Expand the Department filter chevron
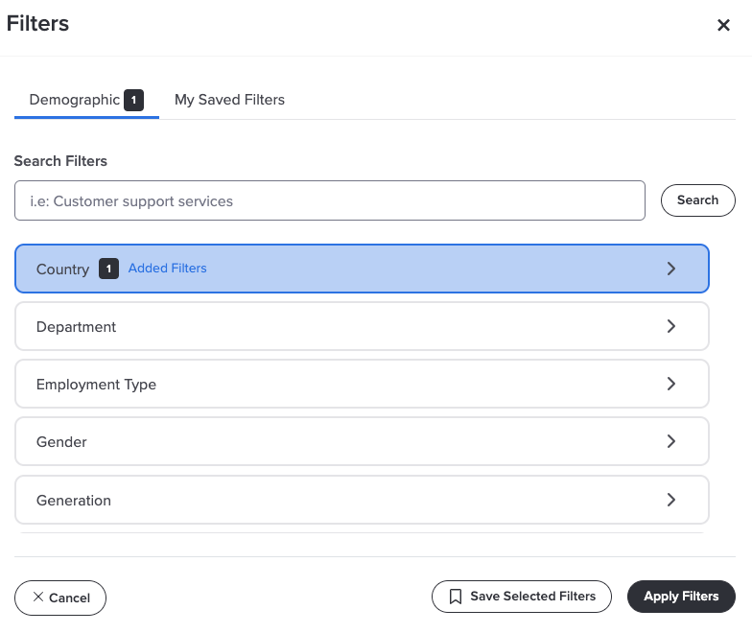 pos(671,326)
